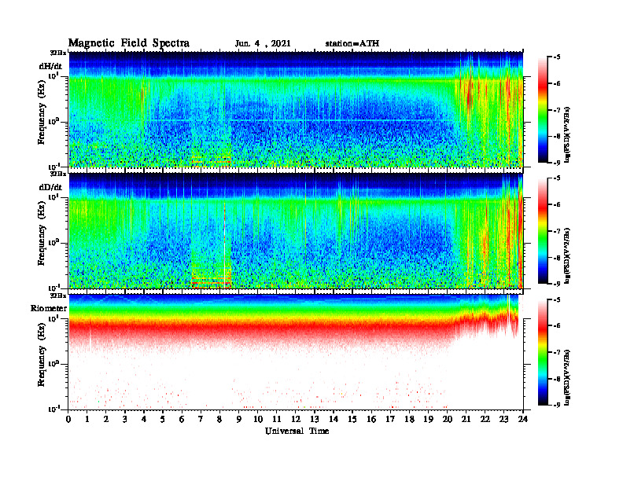Viewport: 623px width, 481px height.
Task: Click the hour 12 tick label
Action: (x=296, y=419)
